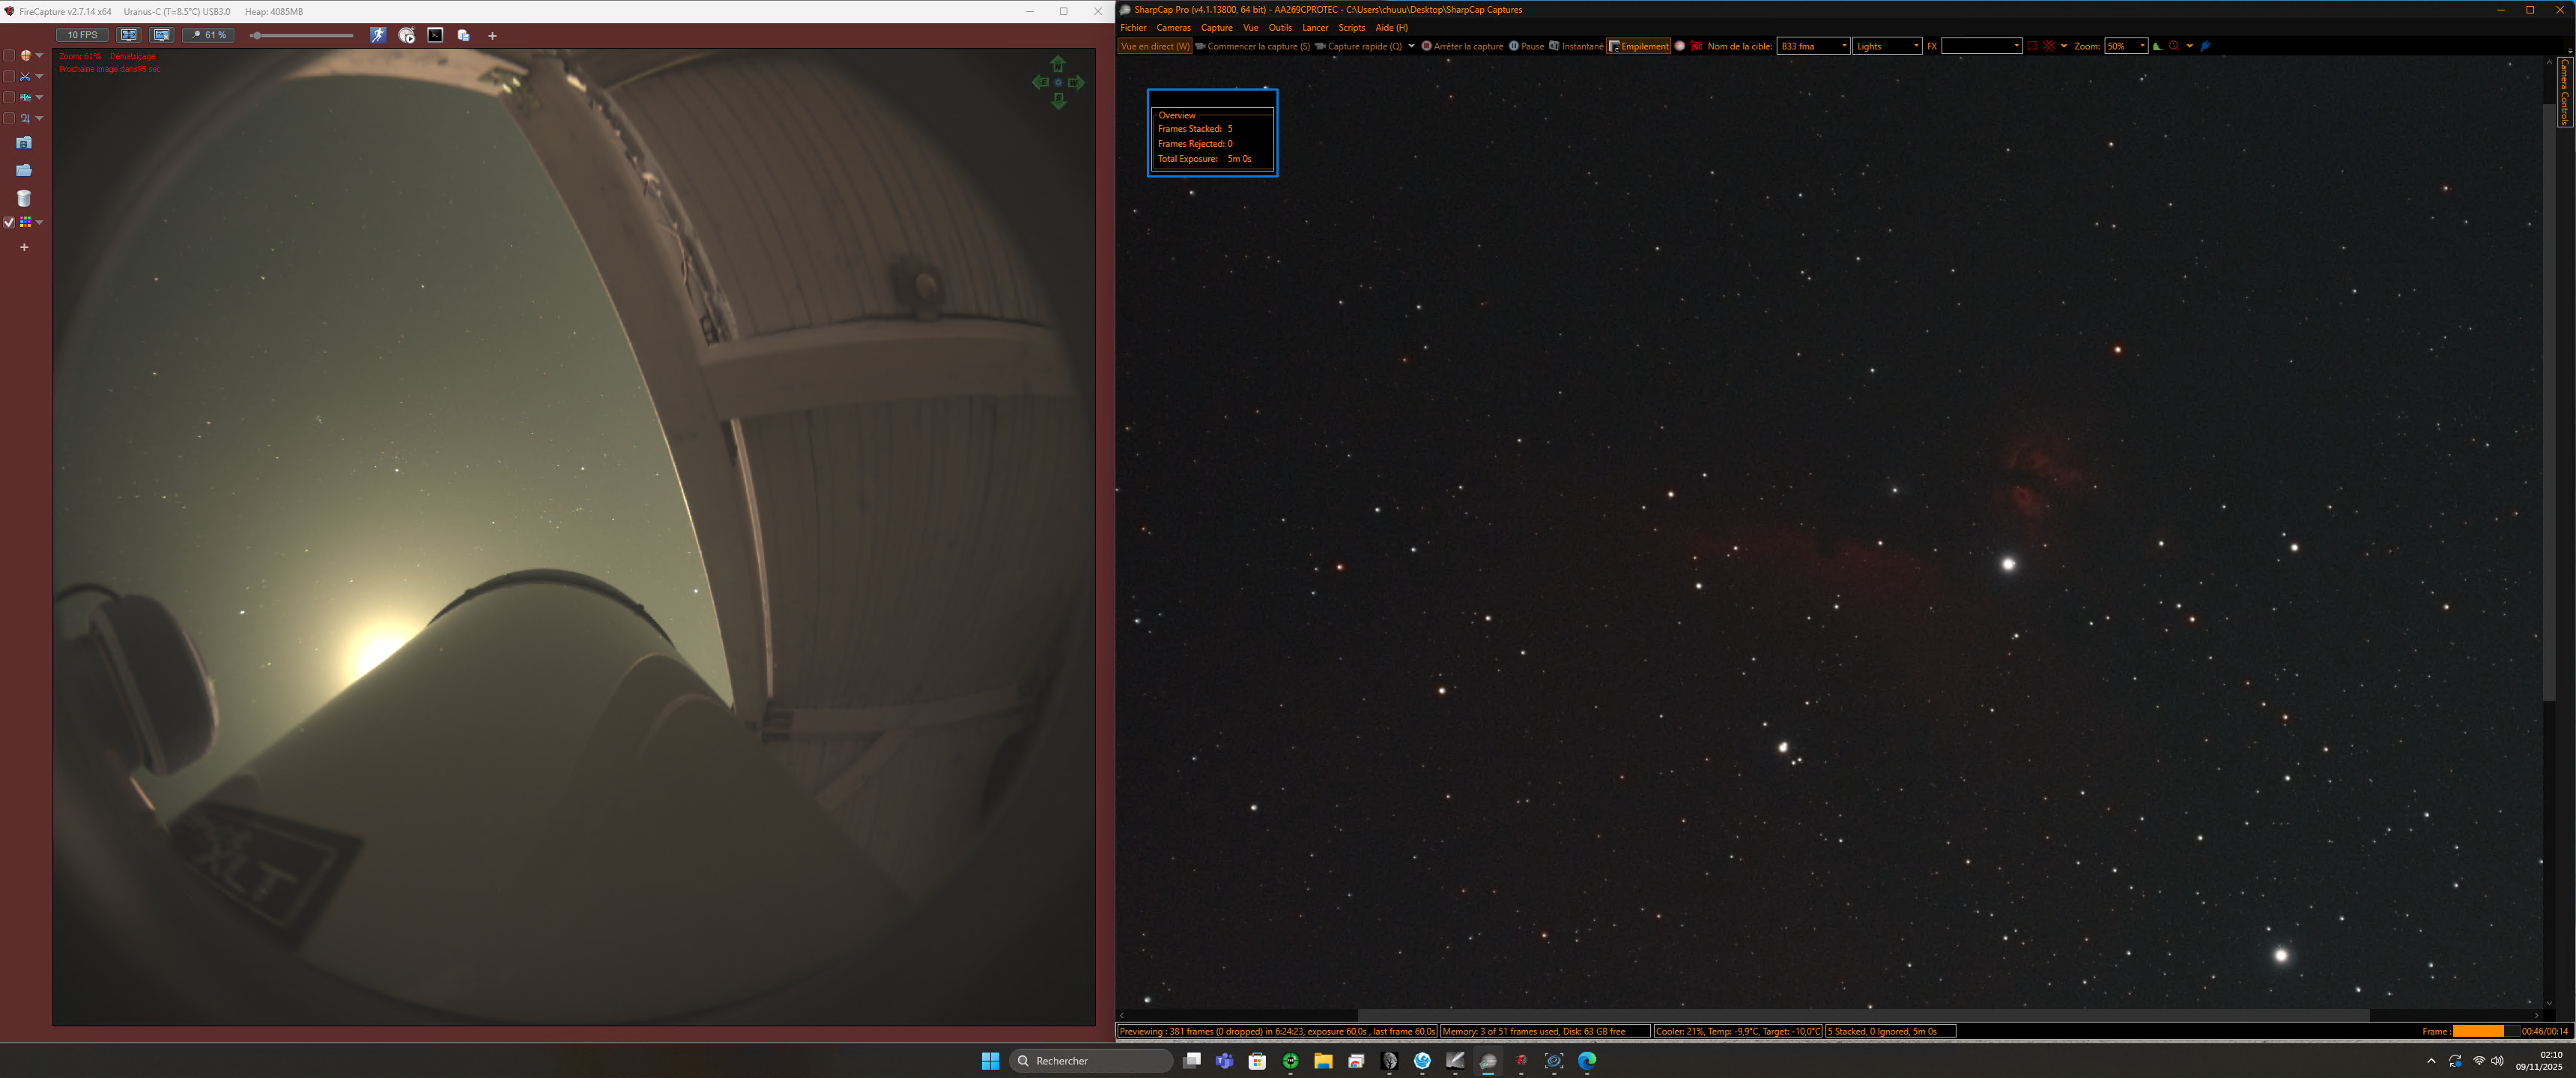Click the Instantané snapshot button
The image size is (2576, 1078).
click(x=1576, y=46)
